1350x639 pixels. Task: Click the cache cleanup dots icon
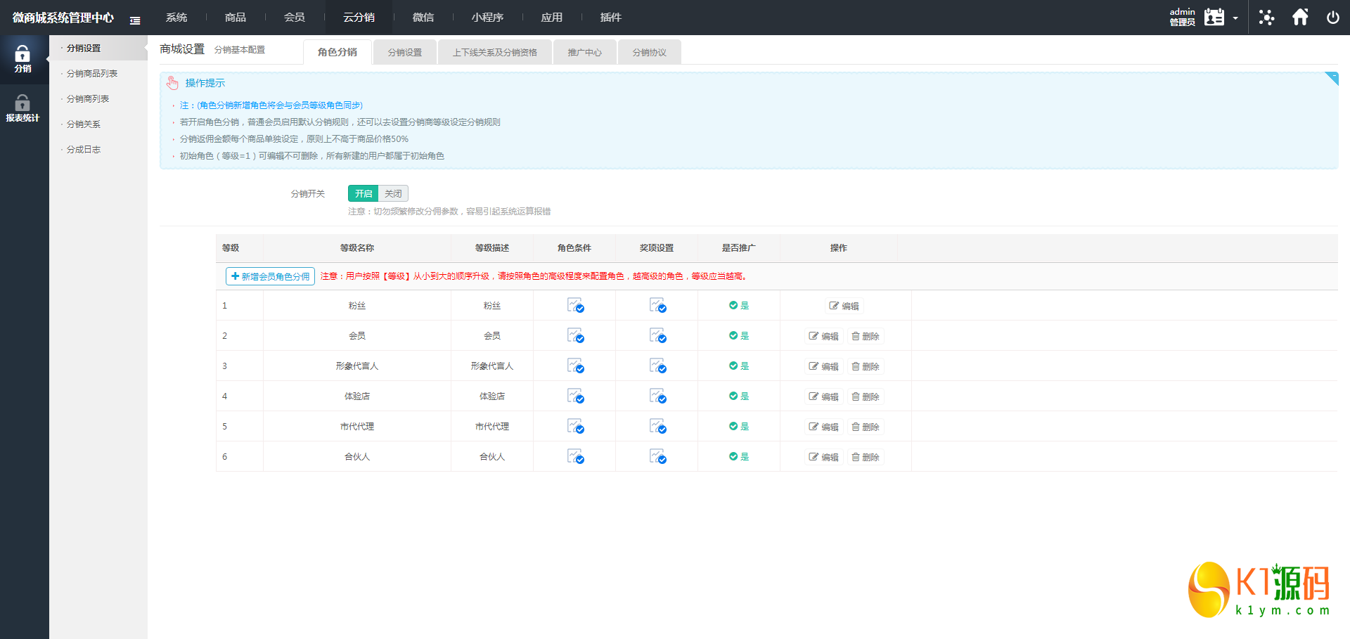coord(1266,18)
